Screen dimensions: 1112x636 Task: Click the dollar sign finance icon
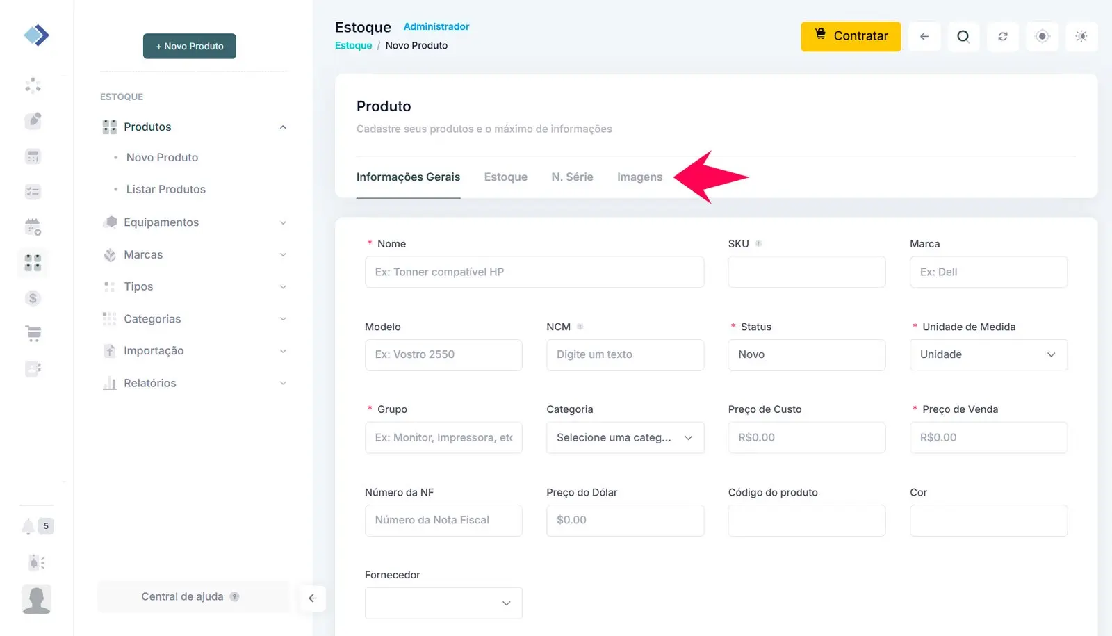[33, 298]
